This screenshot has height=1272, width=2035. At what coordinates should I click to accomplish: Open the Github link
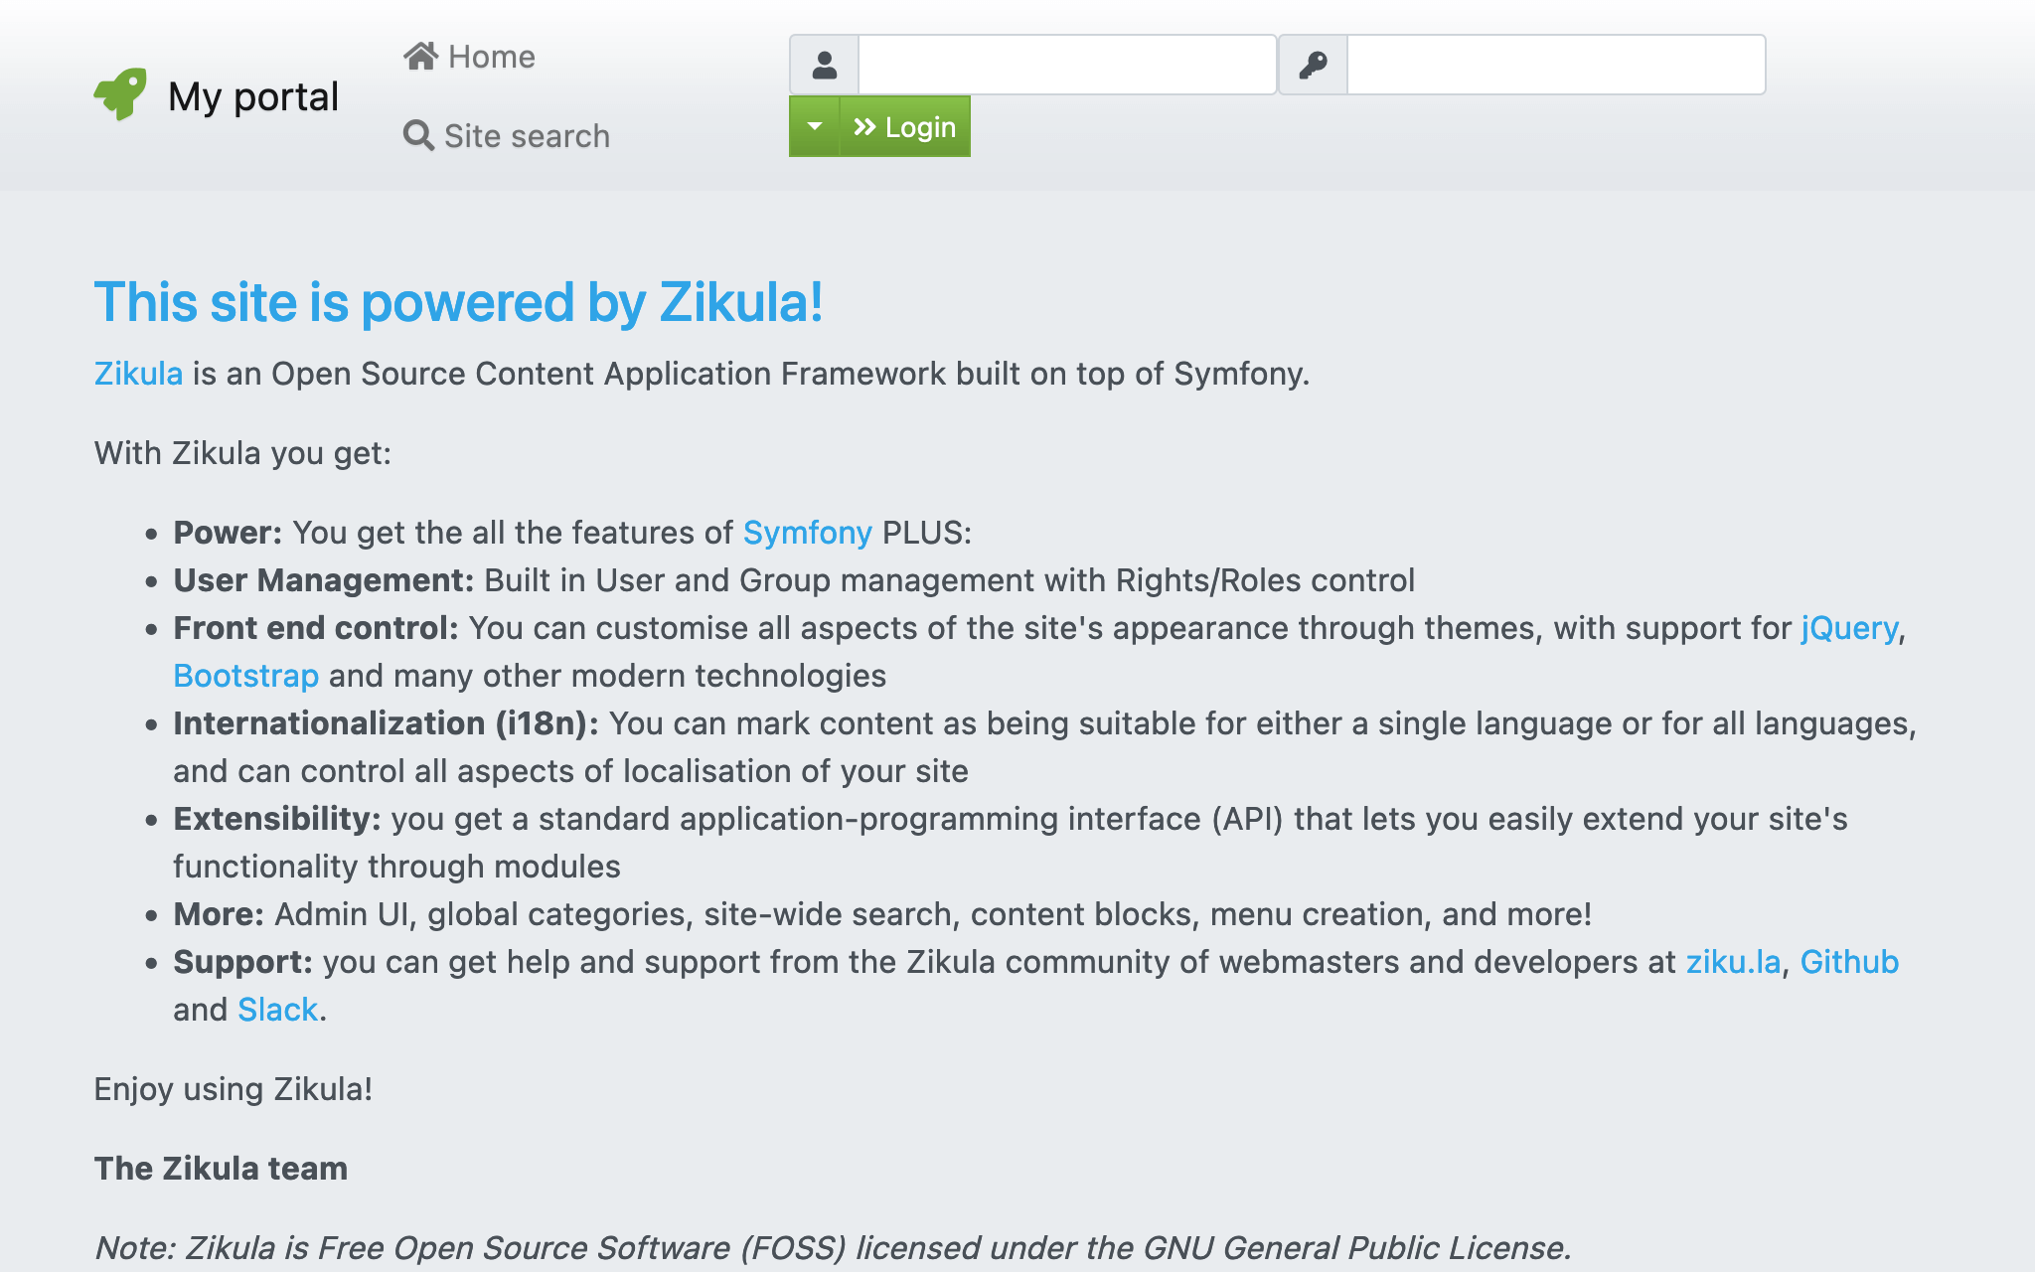point(1849,962)
